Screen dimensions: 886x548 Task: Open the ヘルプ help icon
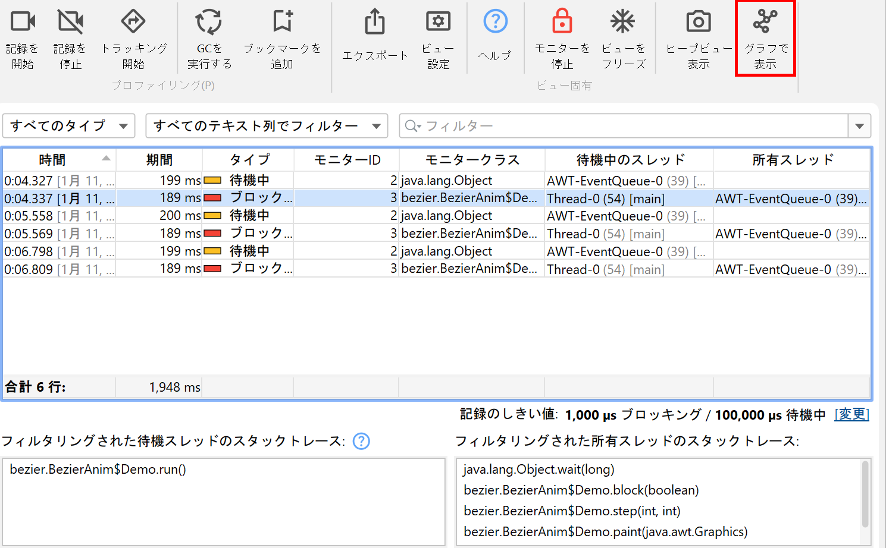tap(495, 22)
